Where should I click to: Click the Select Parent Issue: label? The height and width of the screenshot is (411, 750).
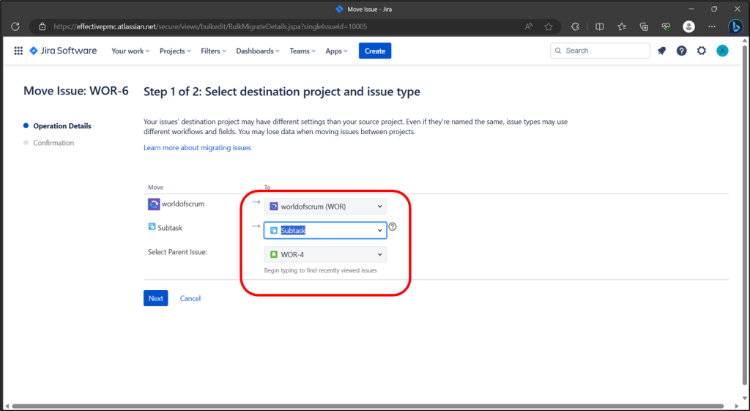[177, 252]
